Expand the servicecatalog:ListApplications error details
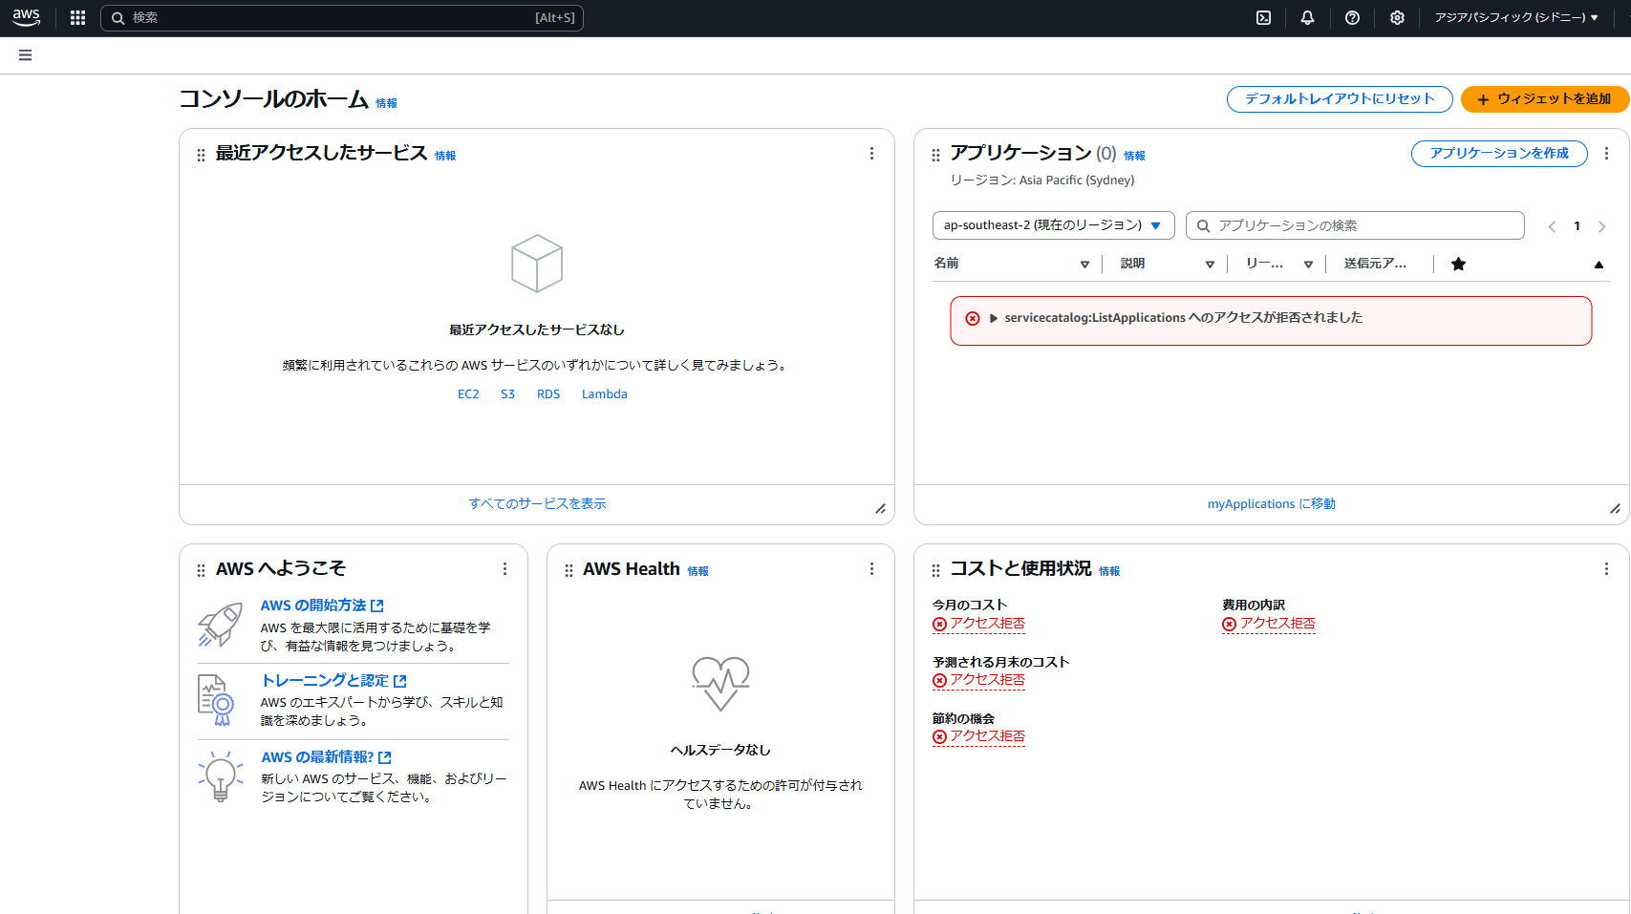Screen dimensions: 1631x914 pos(994,319)
